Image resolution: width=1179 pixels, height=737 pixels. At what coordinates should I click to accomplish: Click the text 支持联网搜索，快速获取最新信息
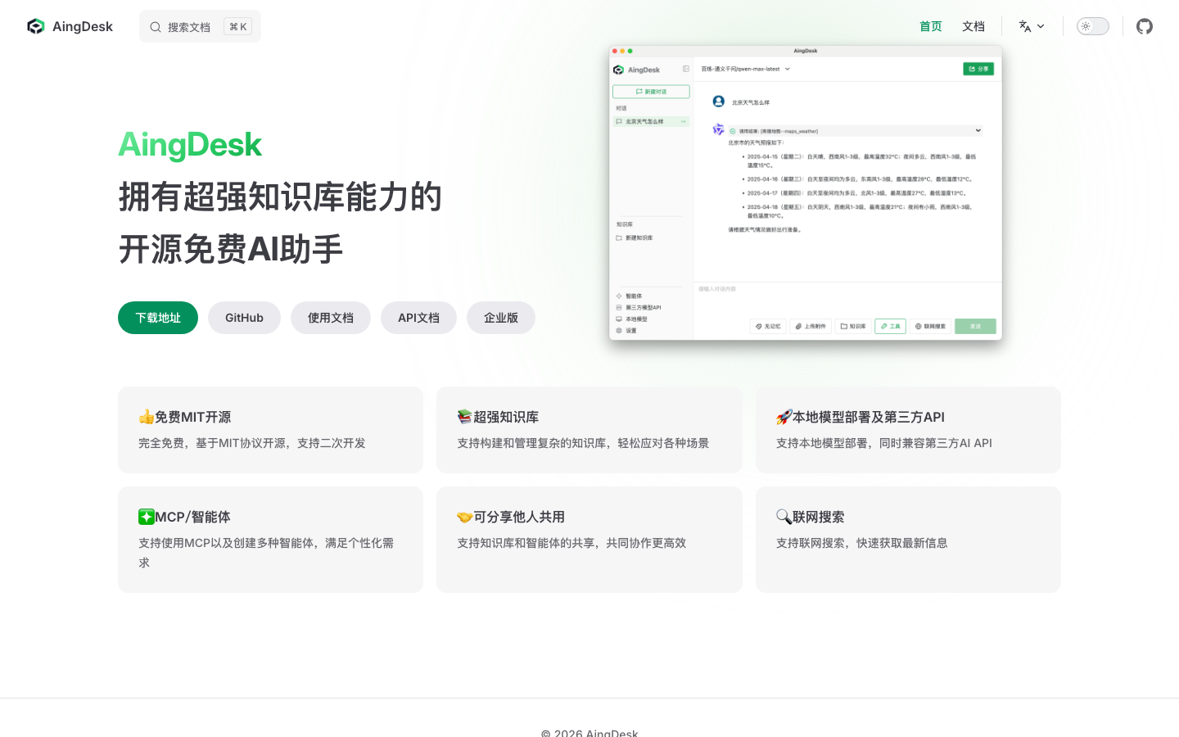[x=862, y=543]
